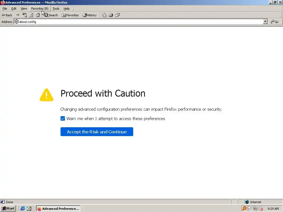Open the Favorites toolbar button

tap(70, 15)
